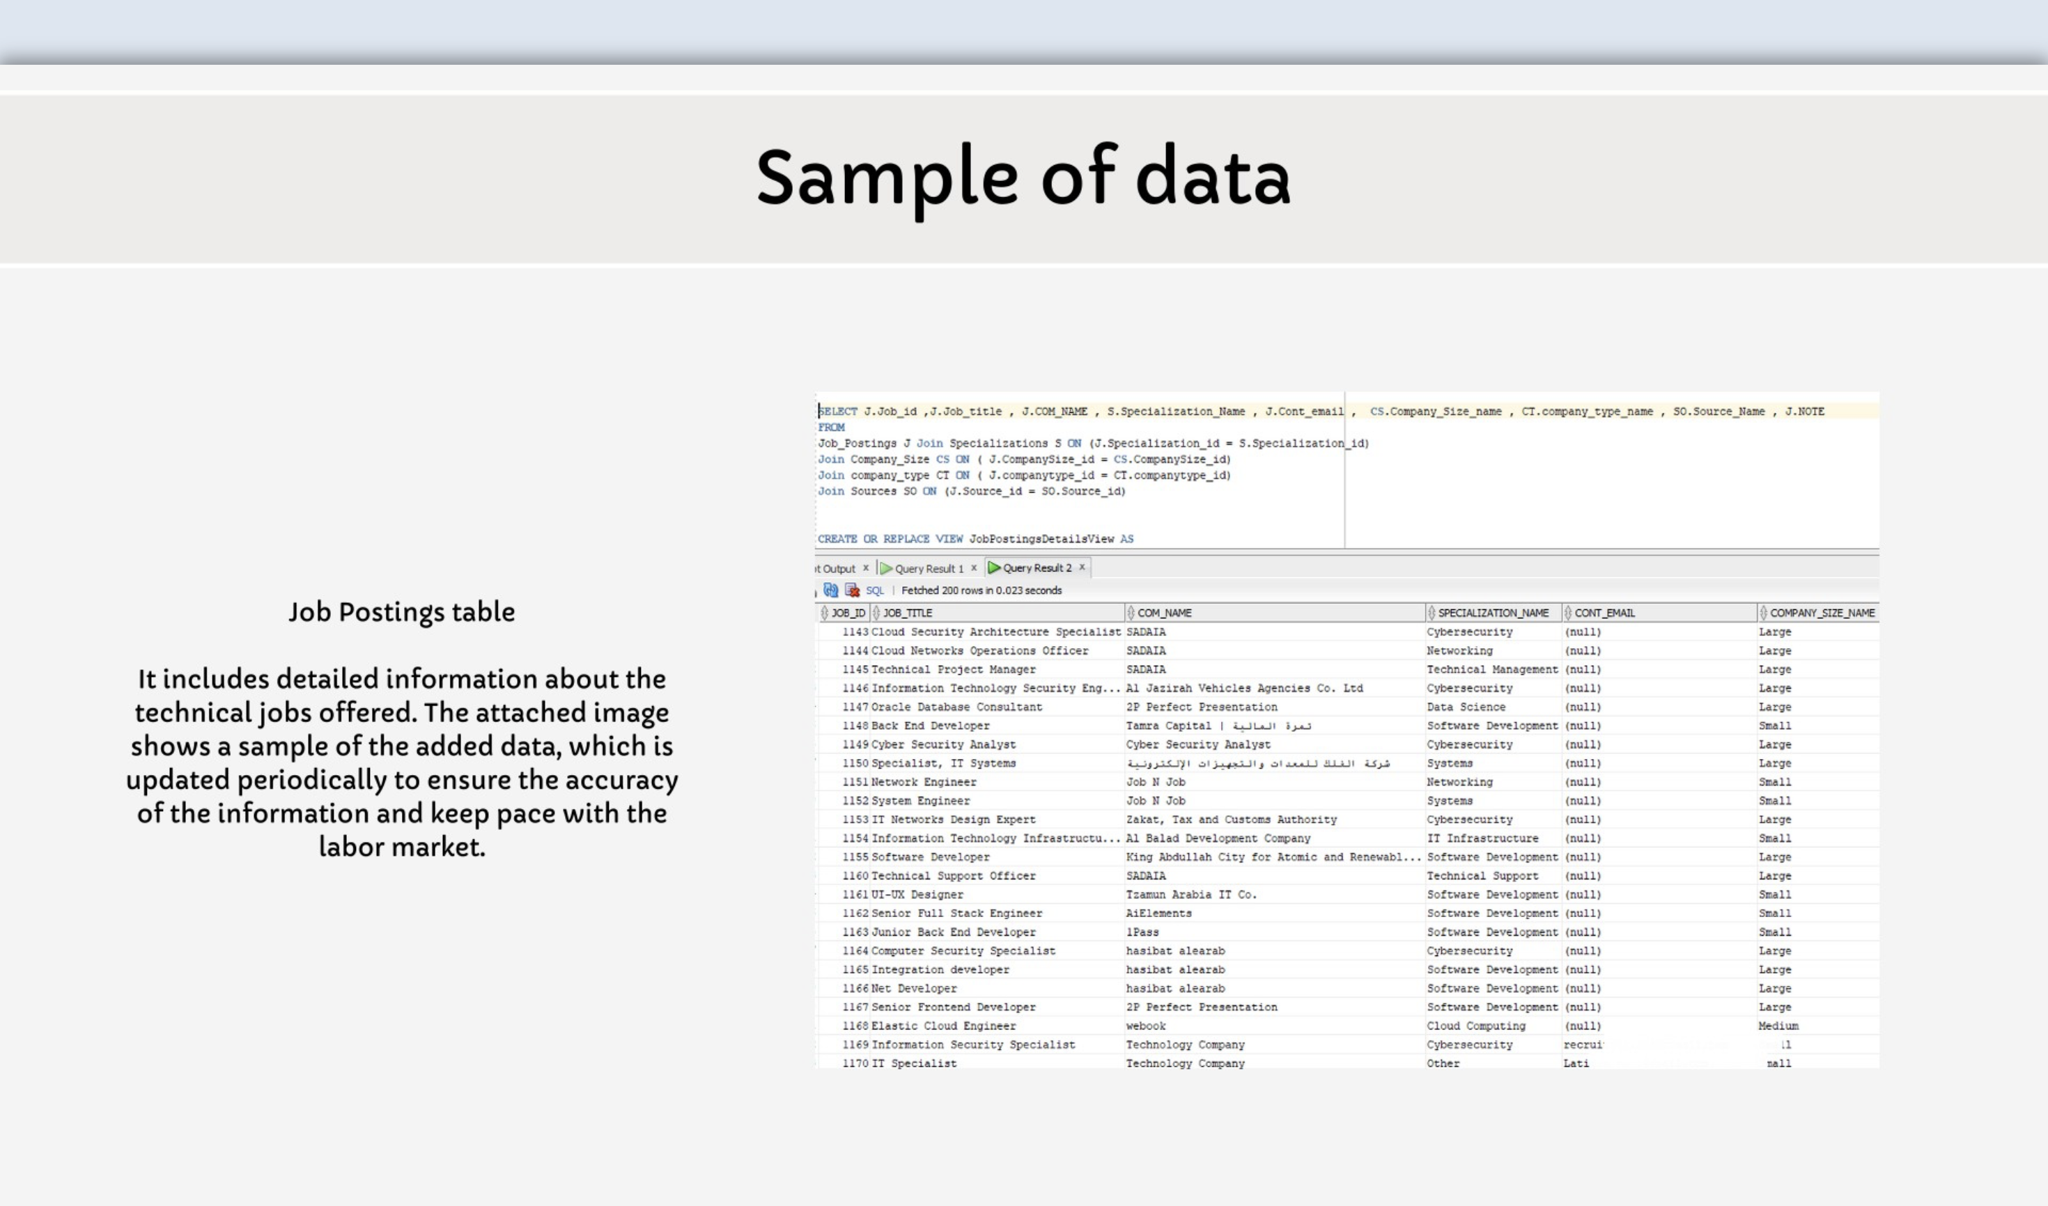Image resolution: width=2048 pixels, height=1206 pixels.
Task: Click the SELECT keyword in the SQL editor
Action: coord(837,412)
